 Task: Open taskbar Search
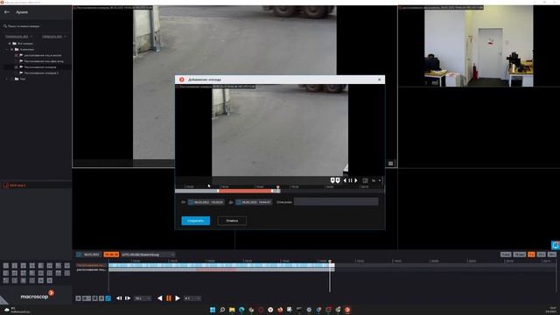(x=222, y=310)
